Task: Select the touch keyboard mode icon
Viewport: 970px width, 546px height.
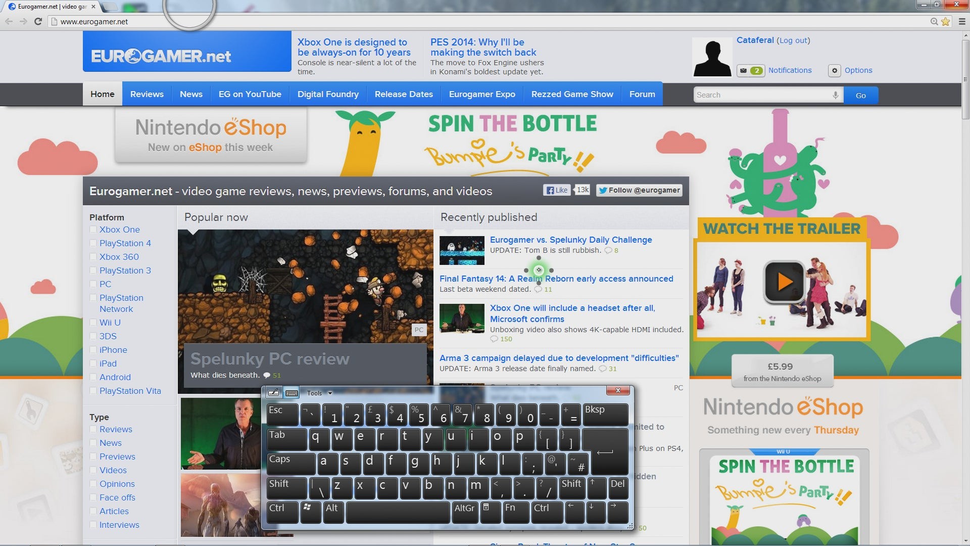Action: [x=292, y=393]
